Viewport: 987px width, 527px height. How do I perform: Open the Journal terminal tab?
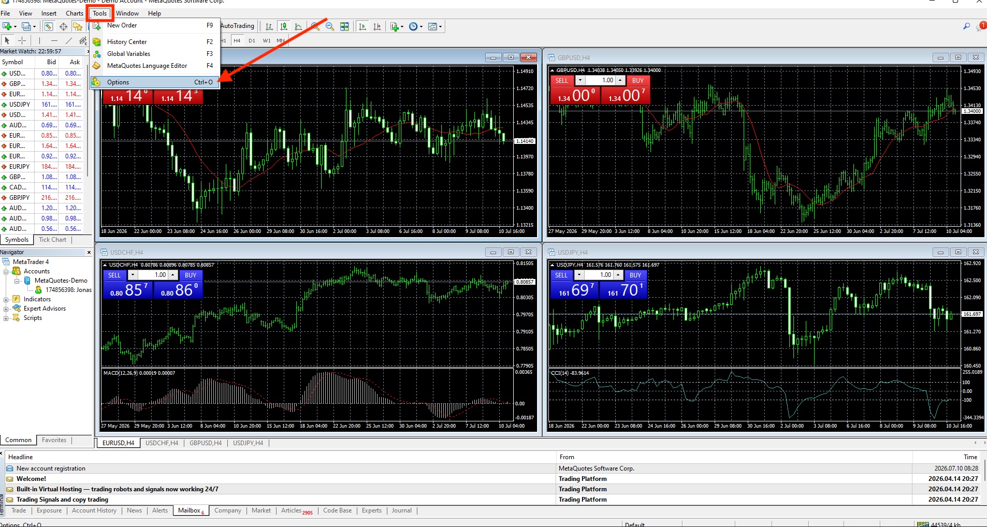pyautogui.click(x=402, y=510)
